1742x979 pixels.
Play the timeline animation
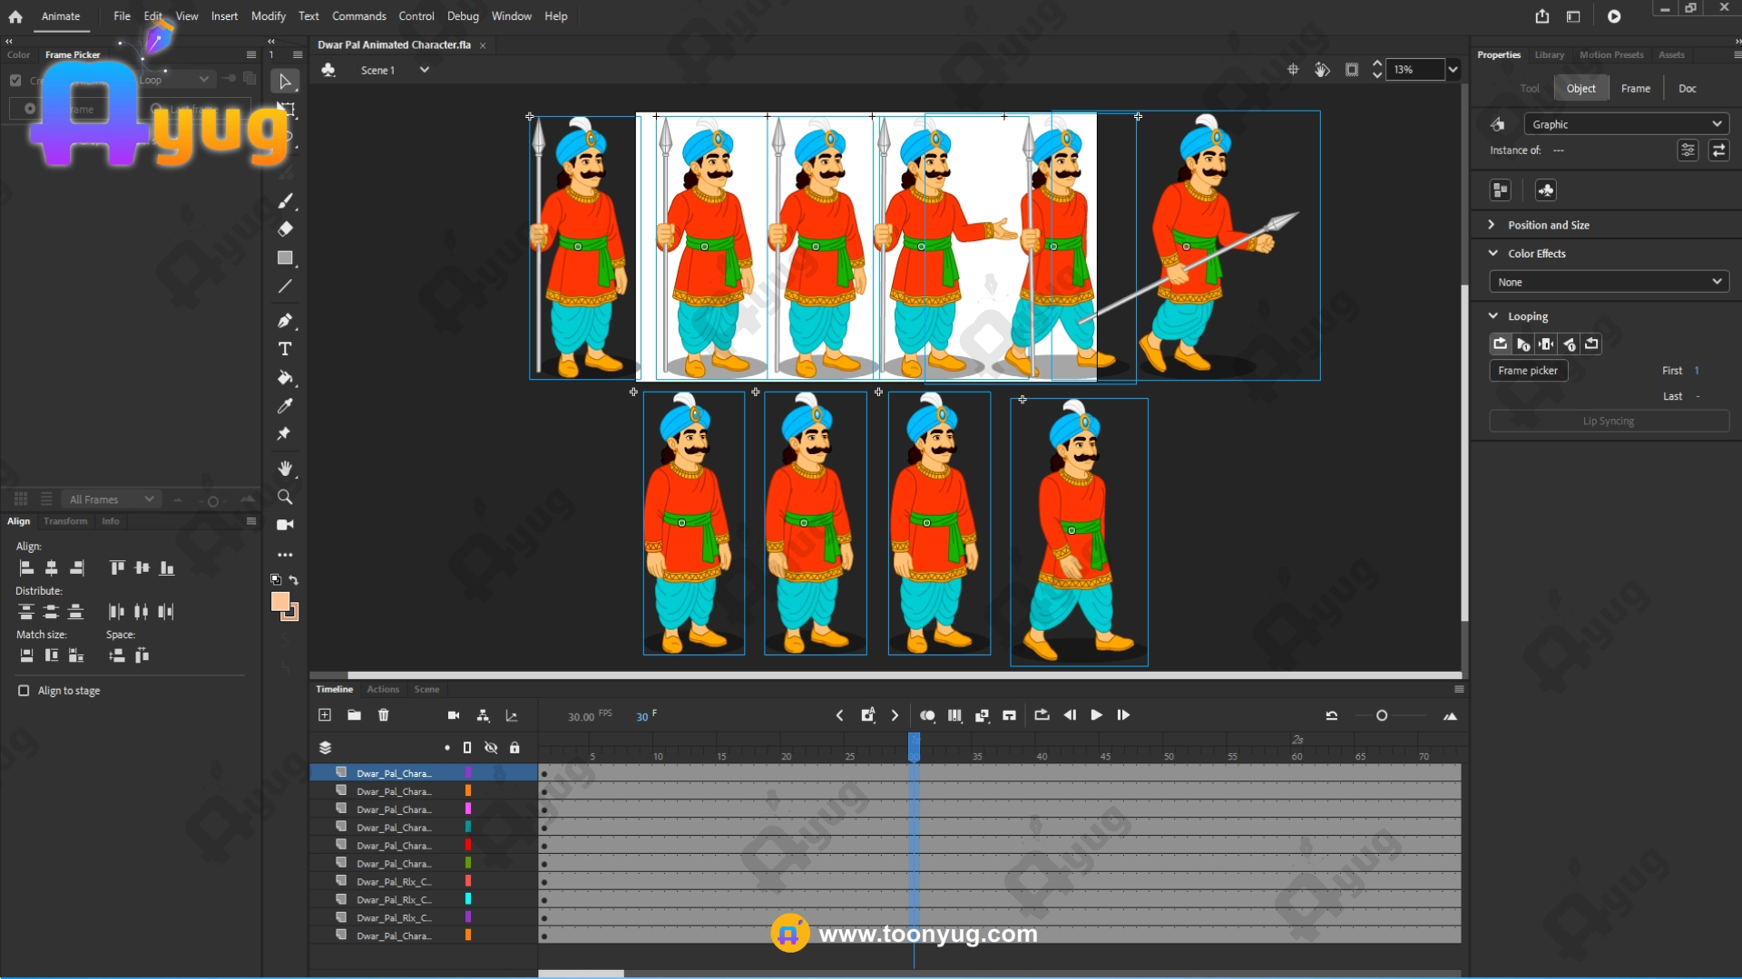pos(1096,715)
